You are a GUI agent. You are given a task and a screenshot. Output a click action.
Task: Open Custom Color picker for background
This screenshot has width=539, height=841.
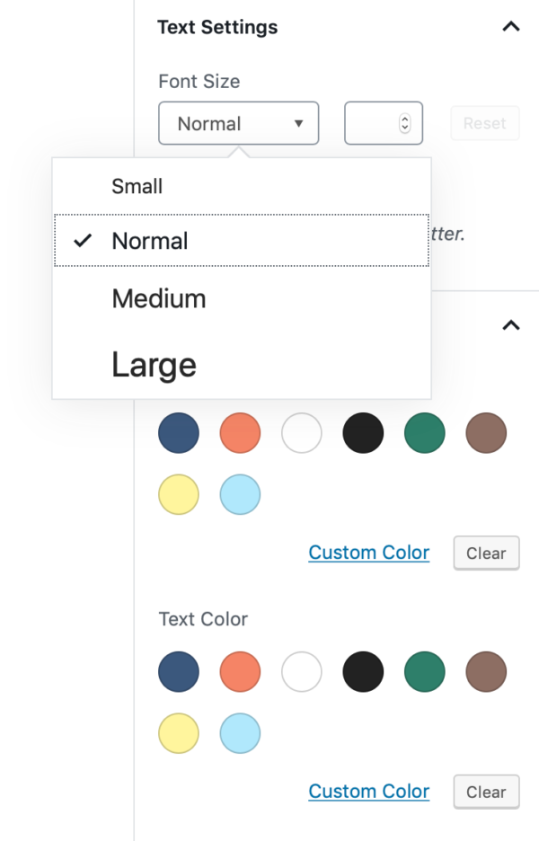(x=368, y=552)
